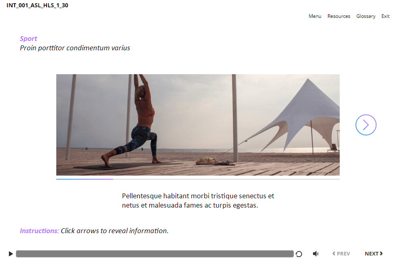Click the Sport heading text
The width and height of the screenshot is (396, 266).
click(x=28, y=39)
